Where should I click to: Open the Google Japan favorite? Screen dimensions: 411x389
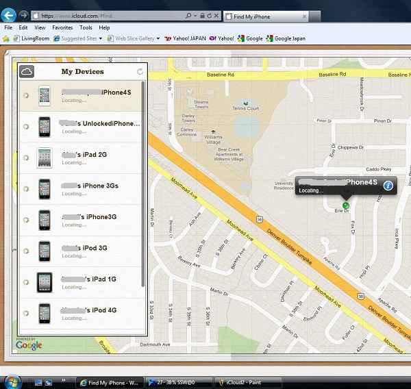[x=286, y=38]
